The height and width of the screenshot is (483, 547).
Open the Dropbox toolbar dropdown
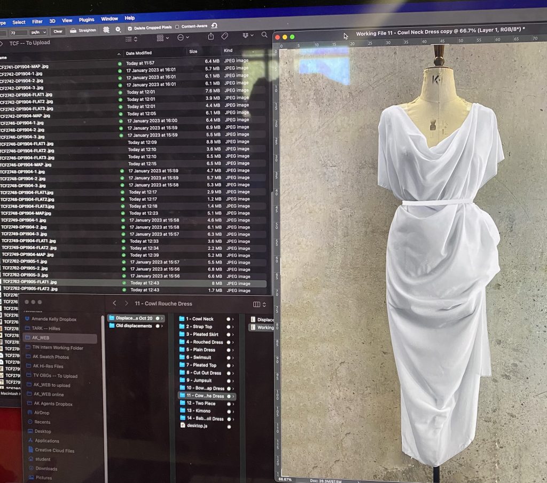click(247, 35)
